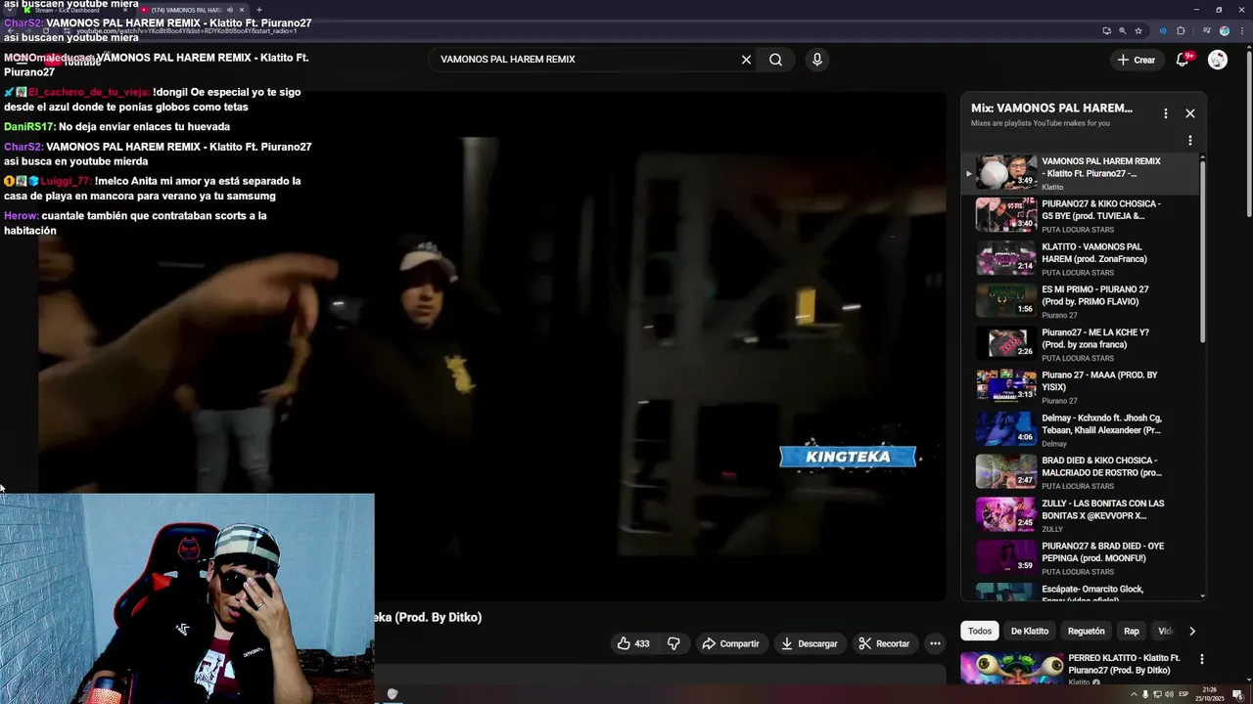Dislike the video
The height and width of the screenshot is (704, 1253).
(x=673, y=643)
